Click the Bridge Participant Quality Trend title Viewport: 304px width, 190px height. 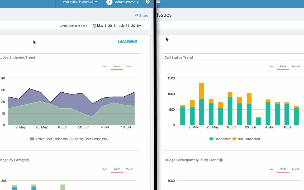click(192, 160)
